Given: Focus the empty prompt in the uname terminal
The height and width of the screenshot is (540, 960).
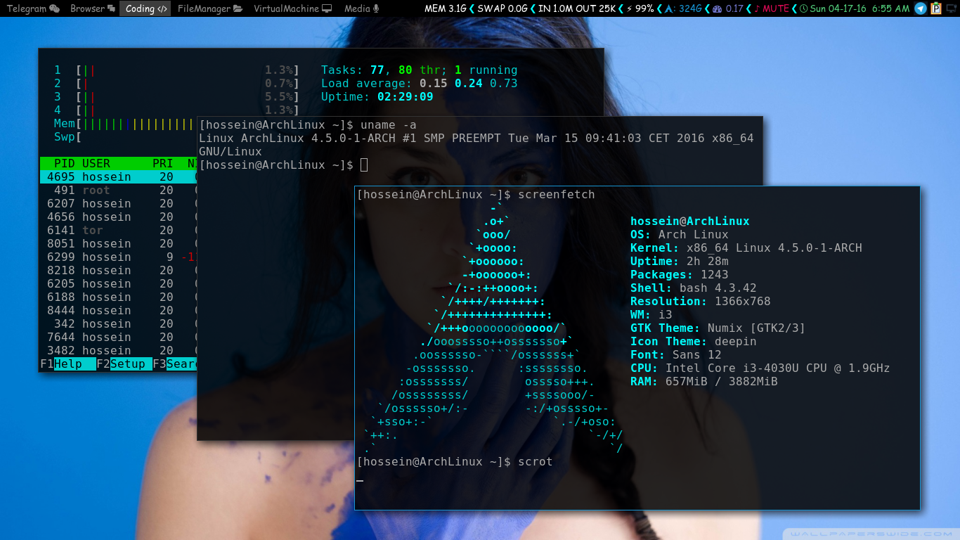Looking at the screenshot, I should pos(283,165).
